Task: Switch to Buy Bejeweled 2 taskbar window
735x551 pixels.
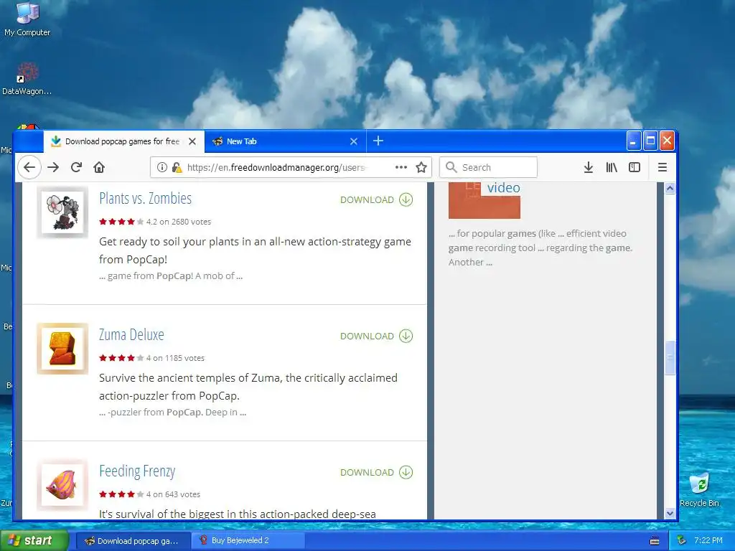Action: tap(248, 541)
